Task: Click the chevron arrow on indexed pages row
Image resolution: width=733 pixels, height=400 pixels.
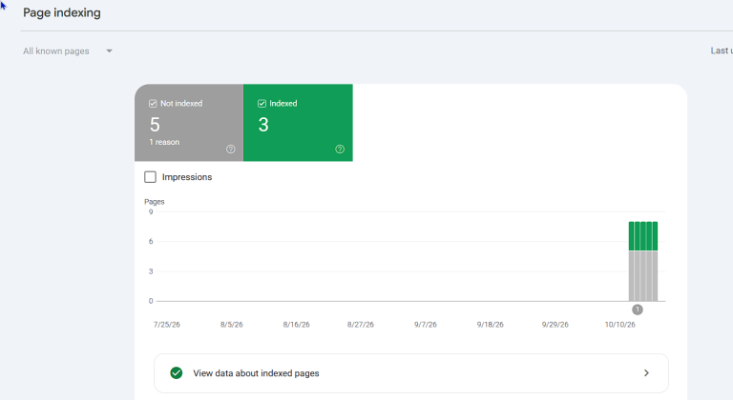Action: (x=646, y=373)
